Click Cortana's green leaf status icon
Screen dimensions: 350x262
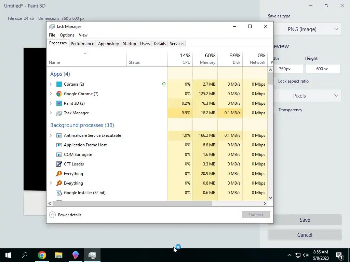coord(164,84)
